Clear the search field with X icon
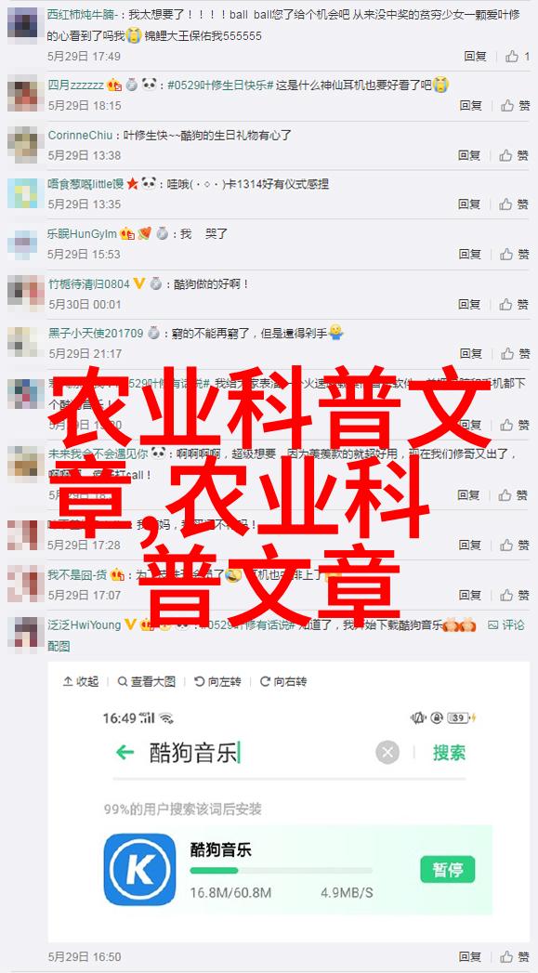Viewport: 538px width, 973px height. (x=387, y=753)
